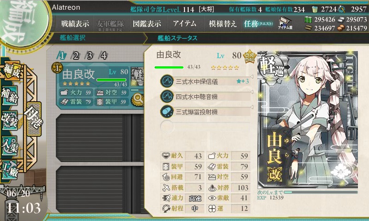Click the next level EXP progress bar
The image size is (369, 221).
coord(321,192)
